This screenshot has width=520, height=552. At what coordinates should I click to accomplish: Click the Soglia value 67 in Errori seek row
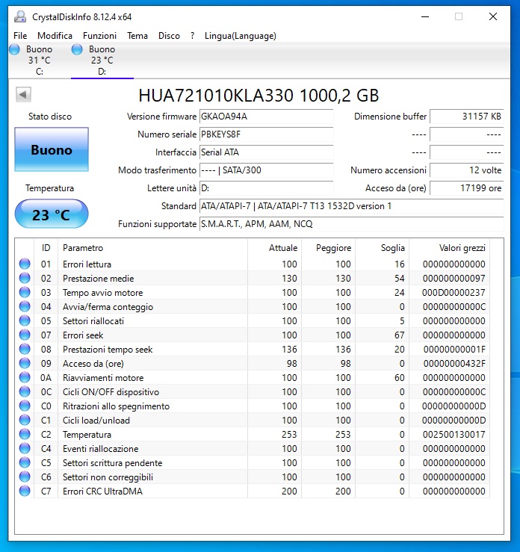pos(399,335)
